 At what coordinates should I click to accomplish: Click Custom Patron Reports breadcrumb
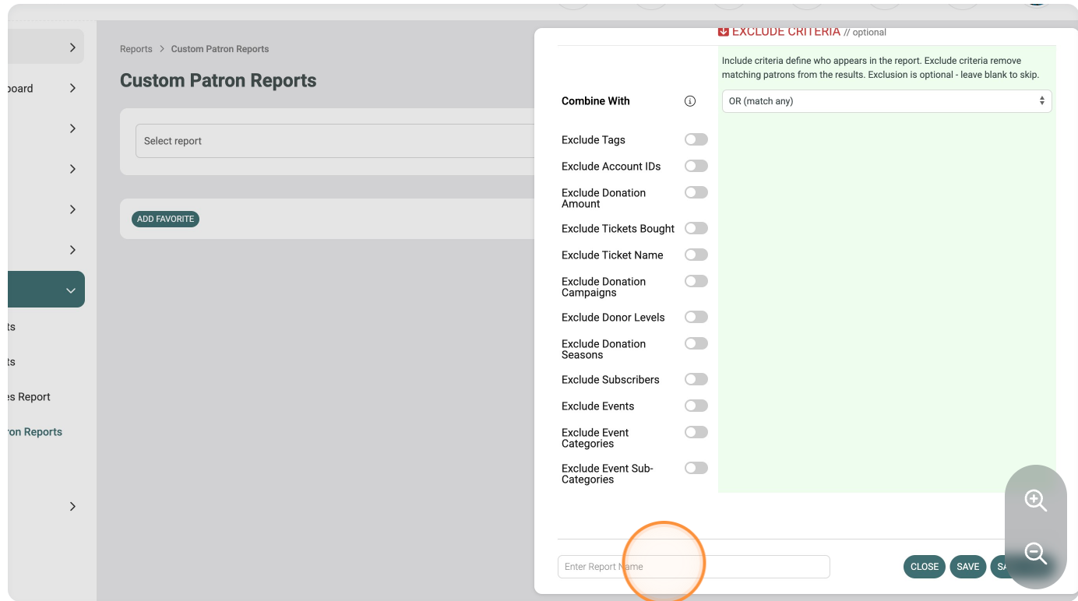coord(220,49)
